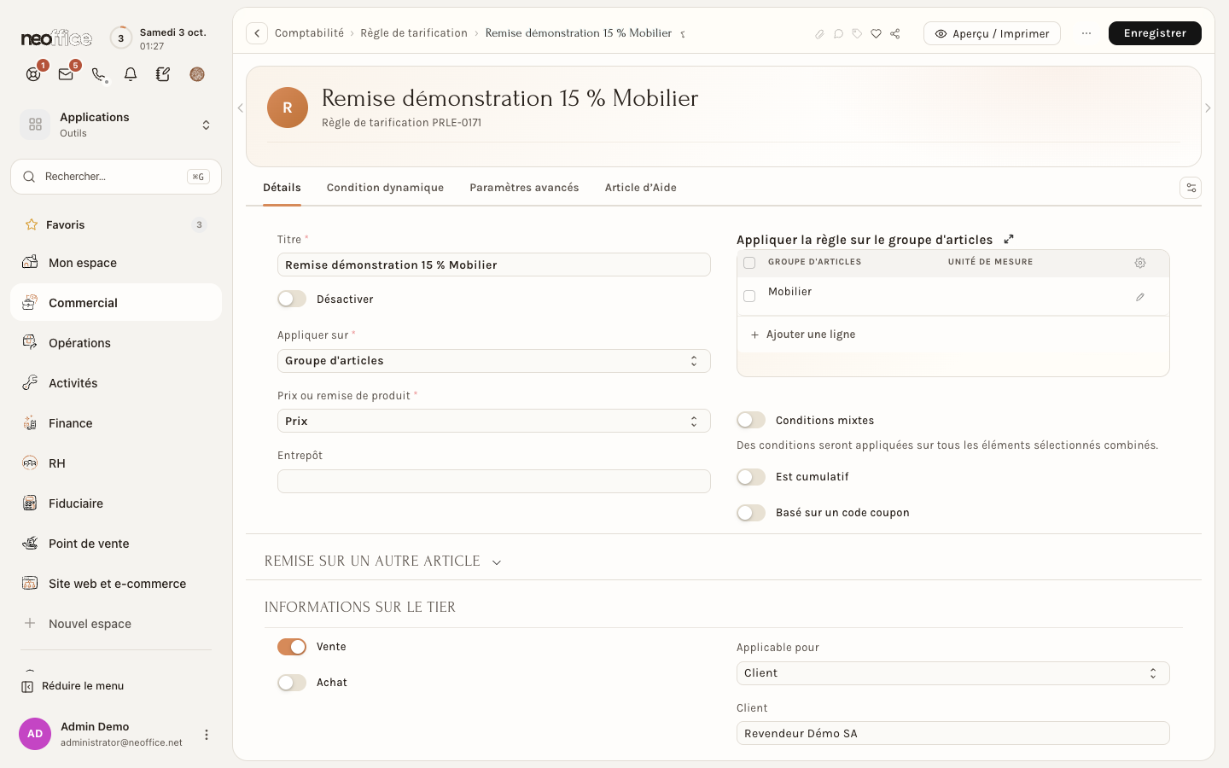This screenshot has height=768, width=1229.
Task: Open the Applicable pour dropdown
Action: click(x=953, y=673)
